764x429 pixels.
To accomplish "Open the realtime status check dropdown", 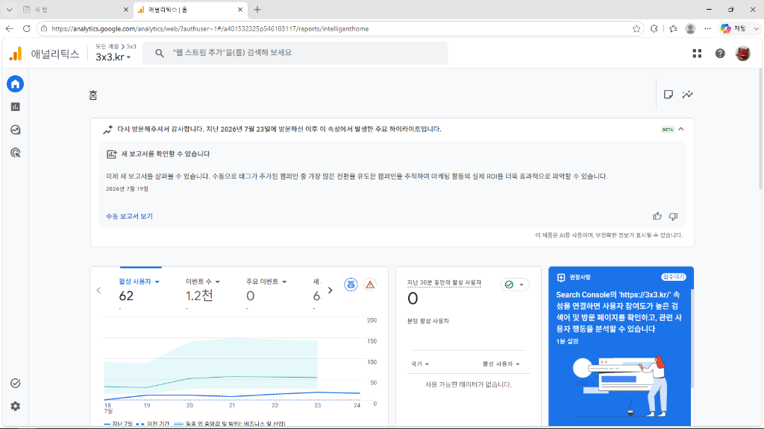I will pos(515,285).
